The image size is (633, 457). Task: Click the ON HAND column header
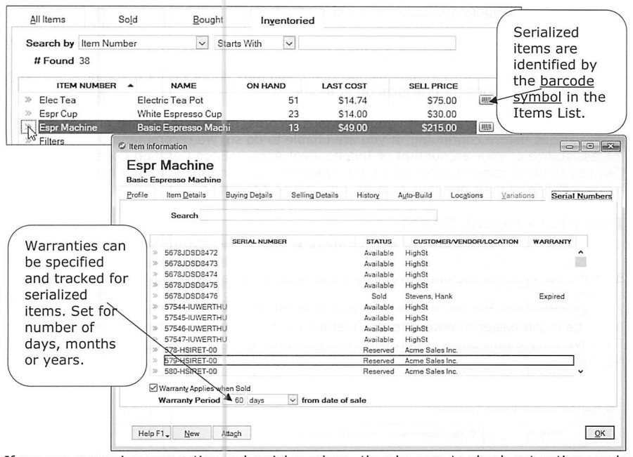click(266, 86)
